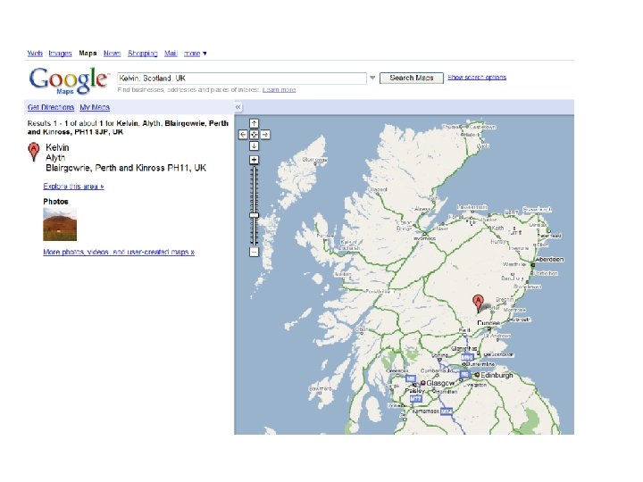Click the Inverness label on the map
The image size is (643, 482).
point(424,238)
